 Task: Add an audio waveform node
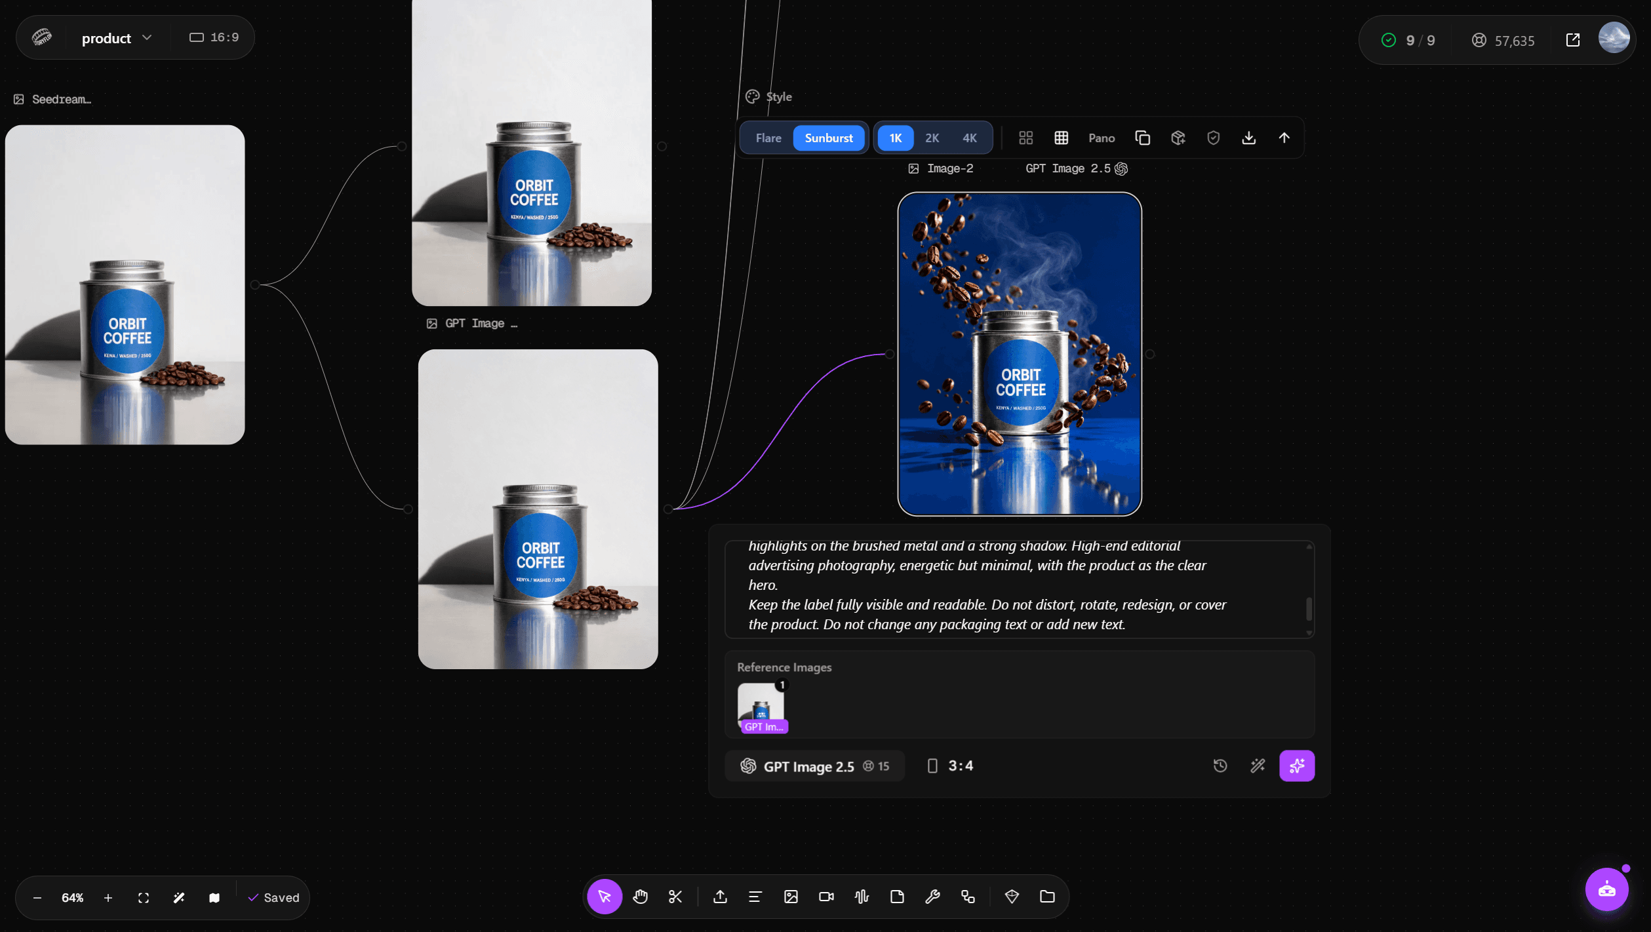pos(862,897)
